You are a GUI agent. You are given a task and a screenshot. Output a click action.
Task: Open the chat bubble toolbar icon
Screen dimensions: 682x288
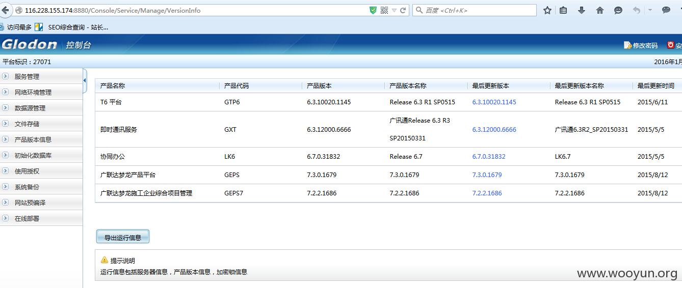(x=666, y=10)
